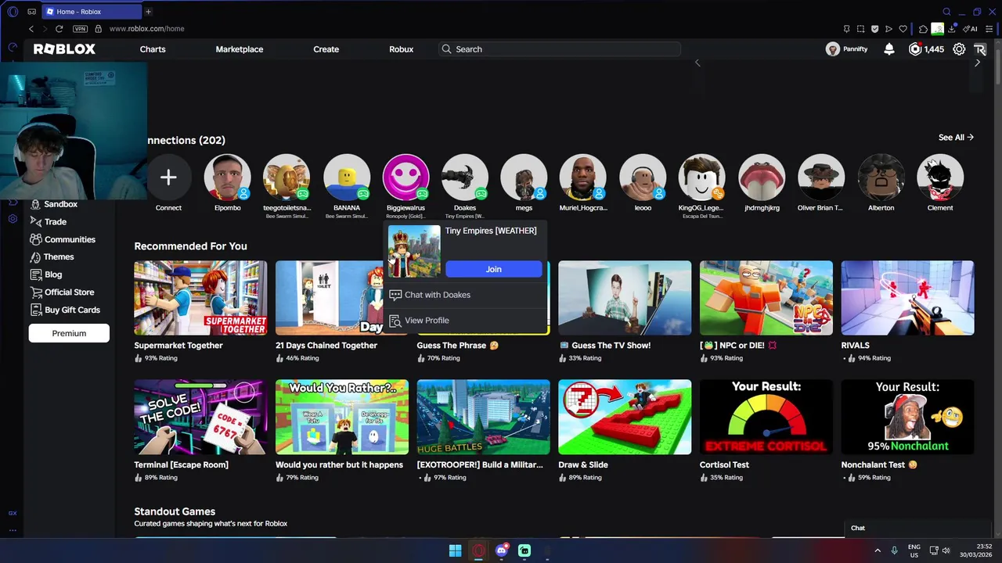Click the Roblox logo
Image resolution: width=1002 pixels, height=563 pixels.
64,49
